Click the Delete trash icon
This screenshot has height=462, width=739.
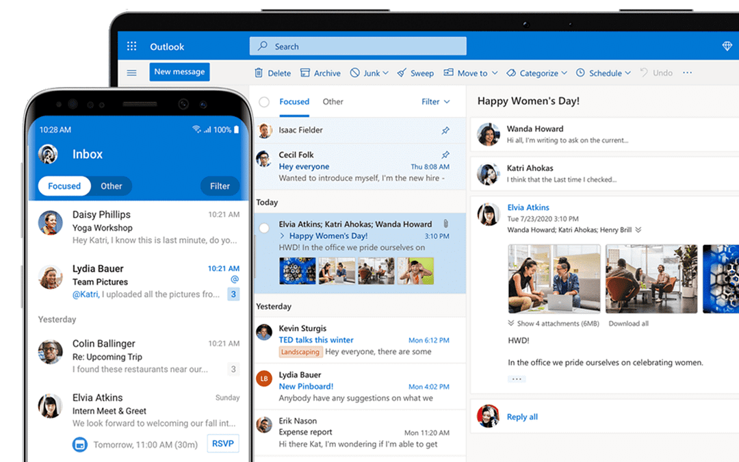(x=259, y=73)
